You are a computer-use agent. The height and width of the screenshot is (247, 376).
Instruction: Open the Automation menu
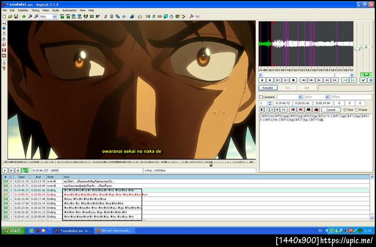pyautogui.click(x=70, y=11)
